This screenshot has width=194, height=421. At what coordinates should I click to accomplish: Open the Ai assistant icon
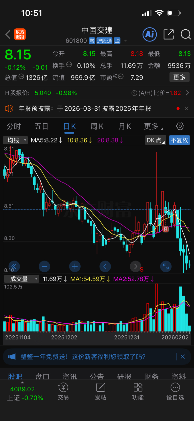point(150,34)
